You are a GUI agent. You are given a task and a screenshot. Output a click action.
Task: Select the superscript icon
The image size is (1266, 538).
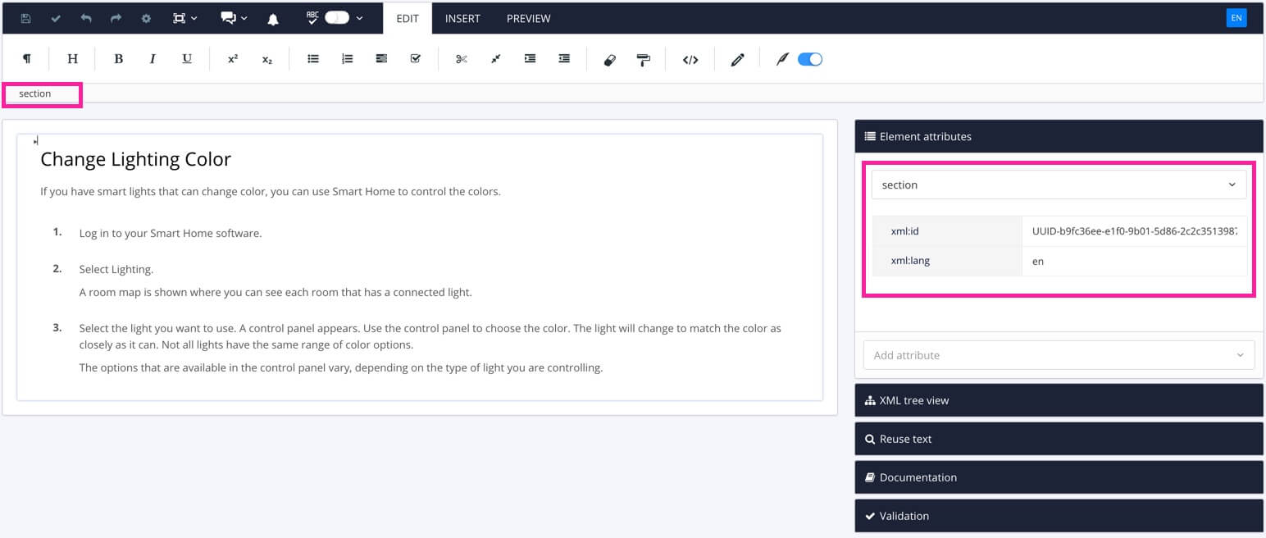(232, 58)
